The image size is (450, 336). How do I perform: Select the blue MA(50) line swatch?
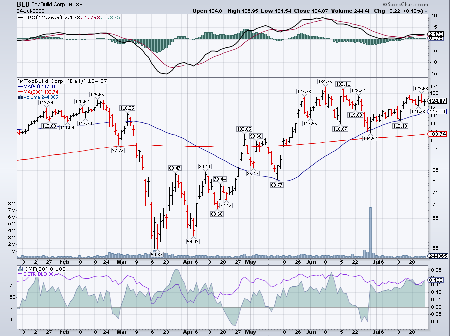pos(20,86)
